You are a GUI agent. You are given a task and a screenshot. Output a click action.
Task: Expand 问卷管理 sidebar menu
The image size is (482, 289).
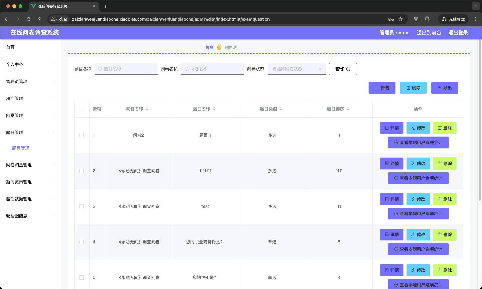pos(30,115)
